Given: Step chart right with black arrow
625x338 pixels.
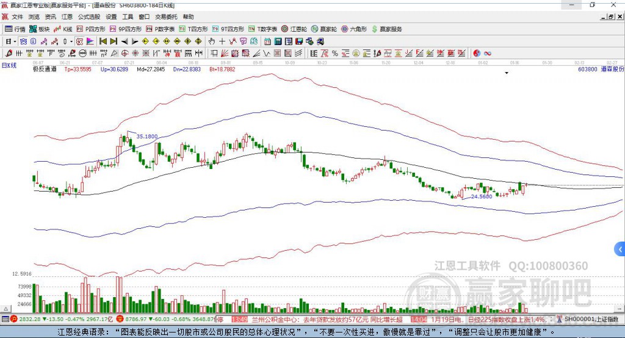Looking at the screenshot, I should [x=135, y=41].
